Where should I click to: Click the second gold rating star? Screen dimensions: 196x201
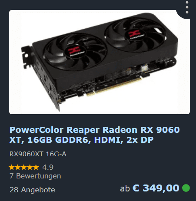point(18,167)
